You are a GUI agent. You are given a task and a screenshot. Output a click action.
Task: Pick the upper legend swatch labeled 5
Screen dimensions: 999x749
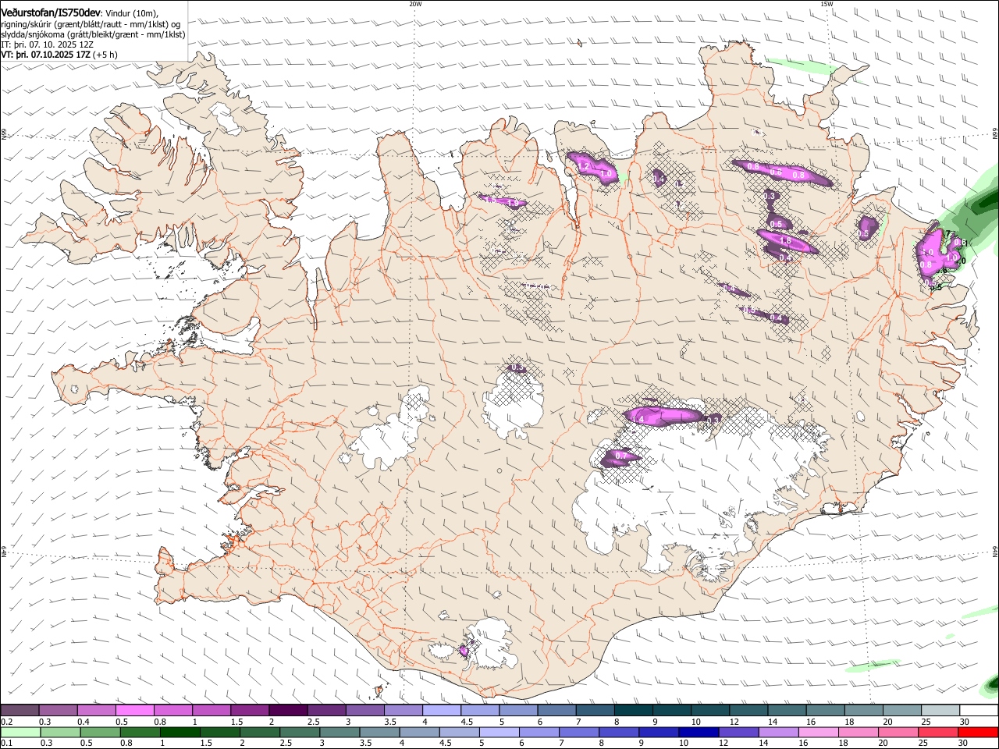point(518,710)
